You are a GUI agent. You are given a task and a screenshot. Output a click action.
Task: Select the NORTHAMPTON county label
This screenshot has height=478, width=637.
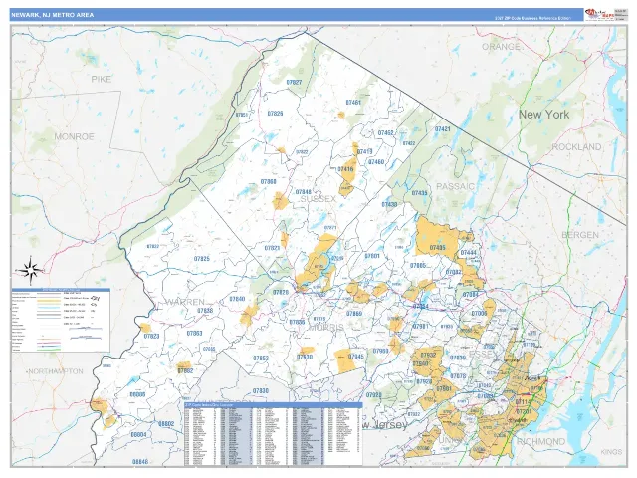click(x=56, y=371)
